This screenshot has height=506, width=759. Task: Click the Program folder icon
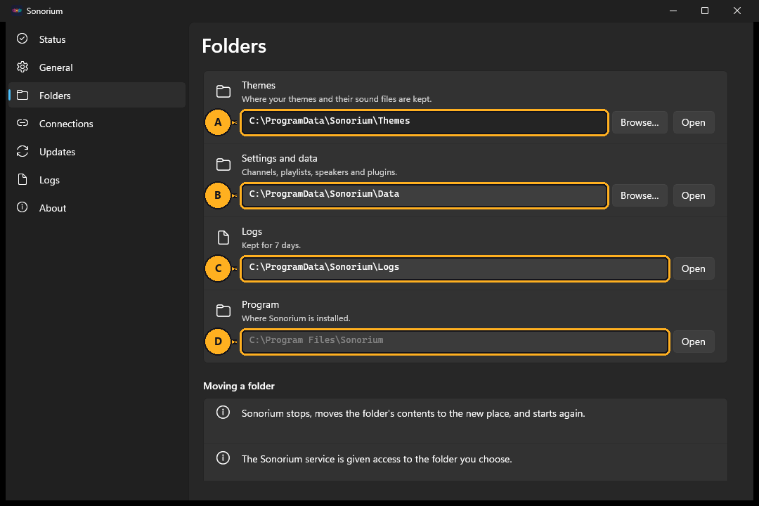click(223, 311)
